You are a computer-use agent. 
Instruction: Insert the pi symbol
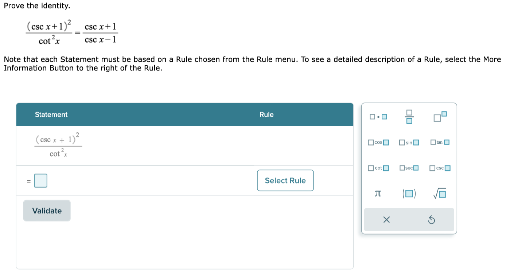pos(377,193)
